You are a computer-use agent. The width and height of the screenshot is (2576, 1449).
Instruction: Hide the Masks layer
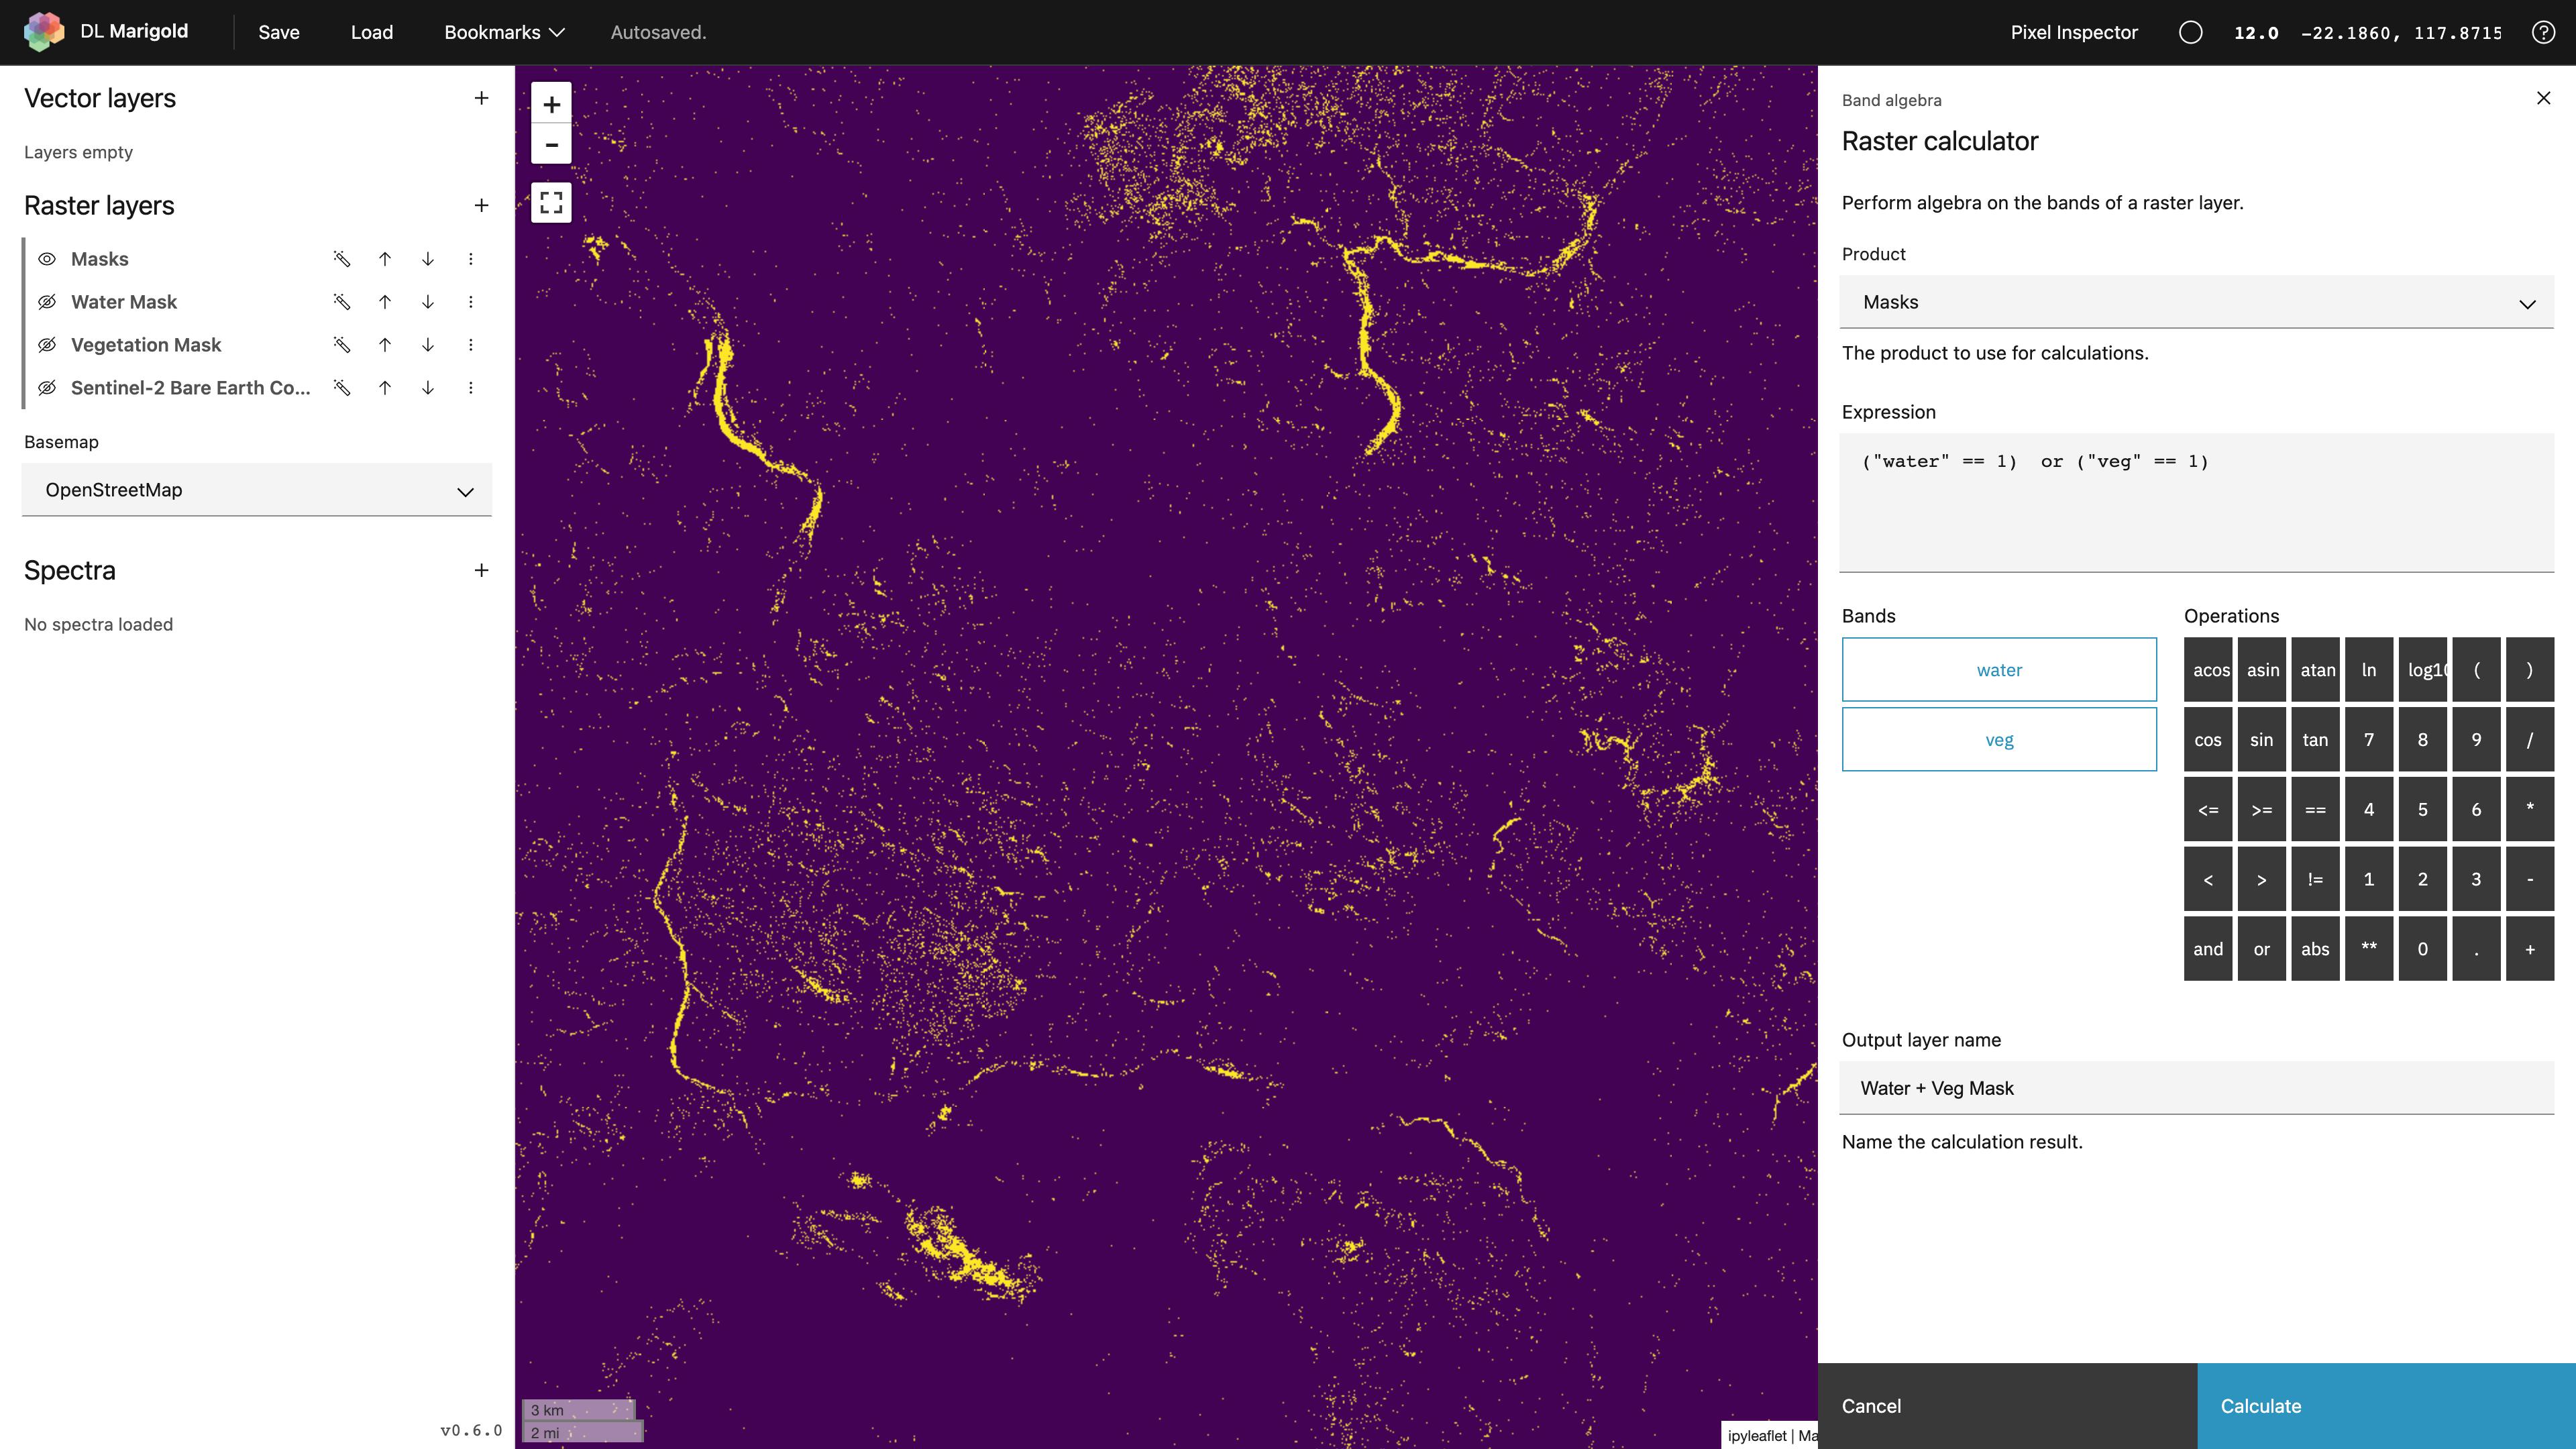[x=47, y=259]
